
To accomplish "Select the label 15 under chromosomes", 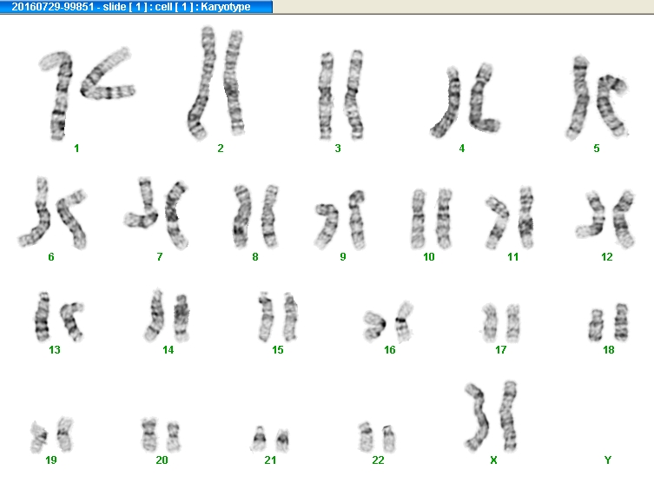I will pyautogui.click(x=278, y=349).
